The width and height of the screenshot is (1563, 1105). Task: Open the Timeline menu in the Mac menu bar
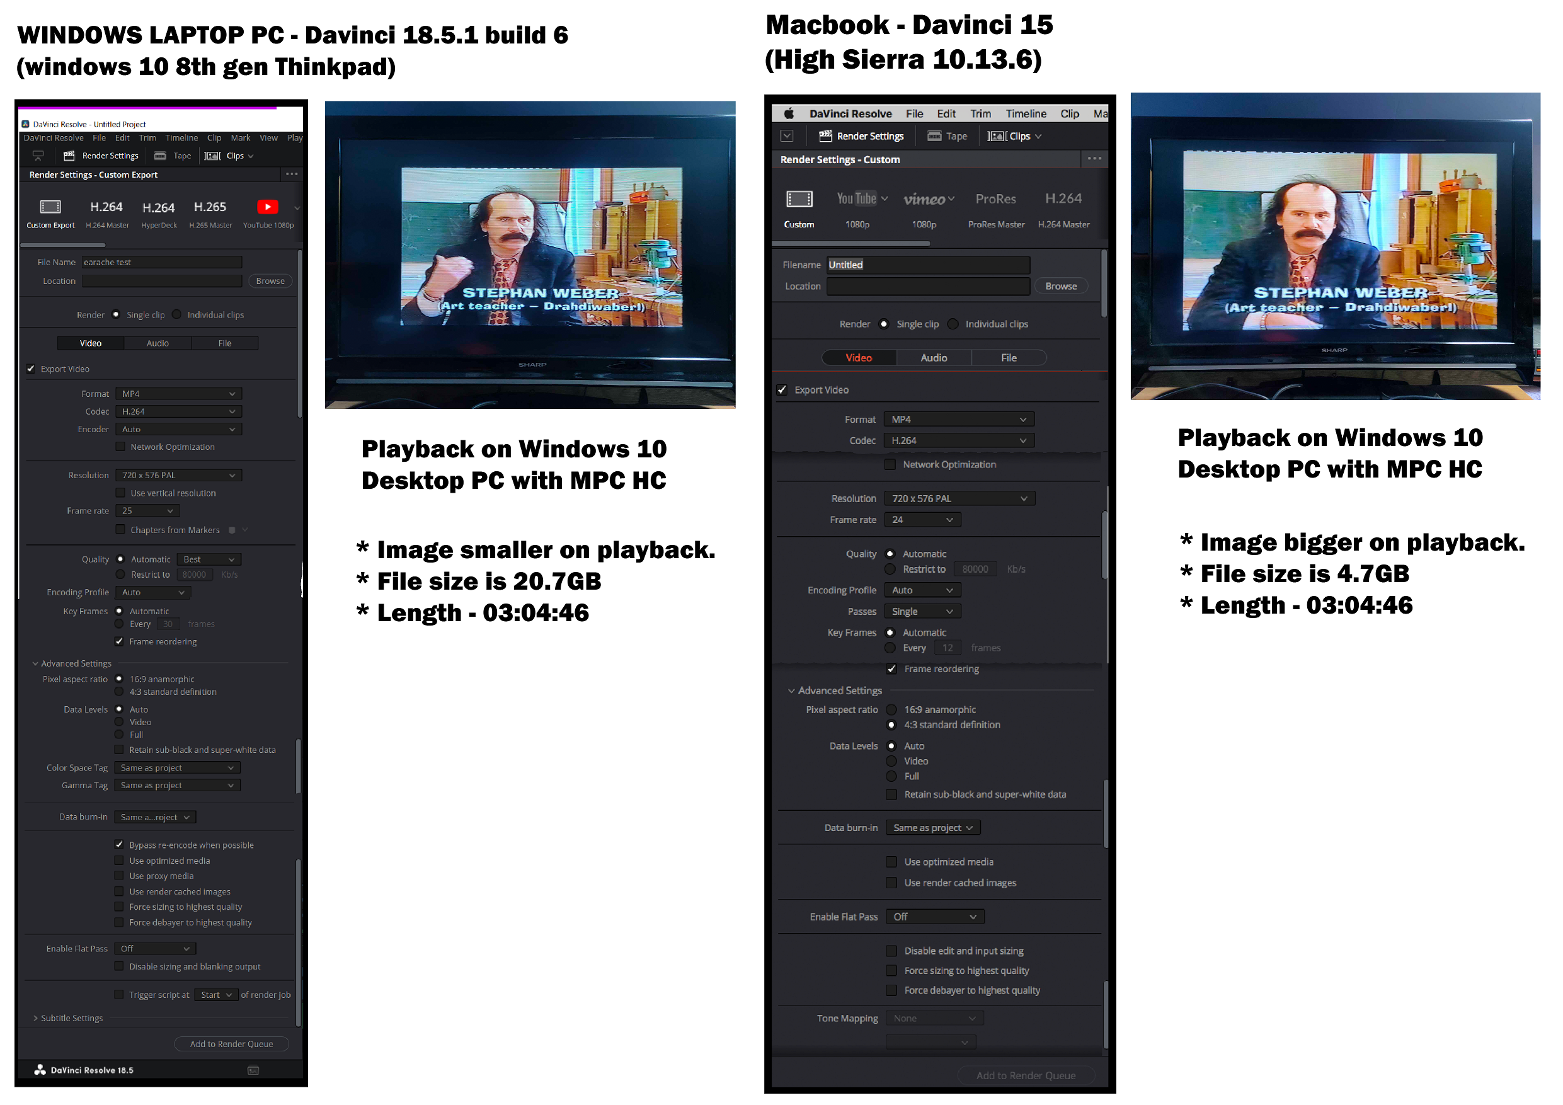1025,113
